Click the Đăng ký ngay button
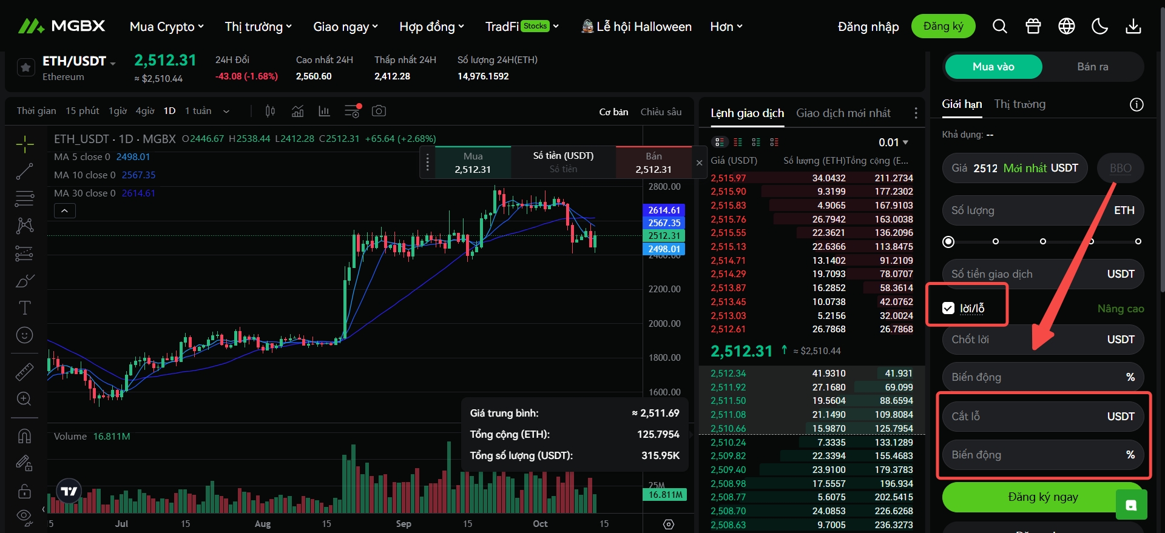Image resolution: width=1165 pixels, height=533 pixels. pyautogui.click(x=1042, y=497)
